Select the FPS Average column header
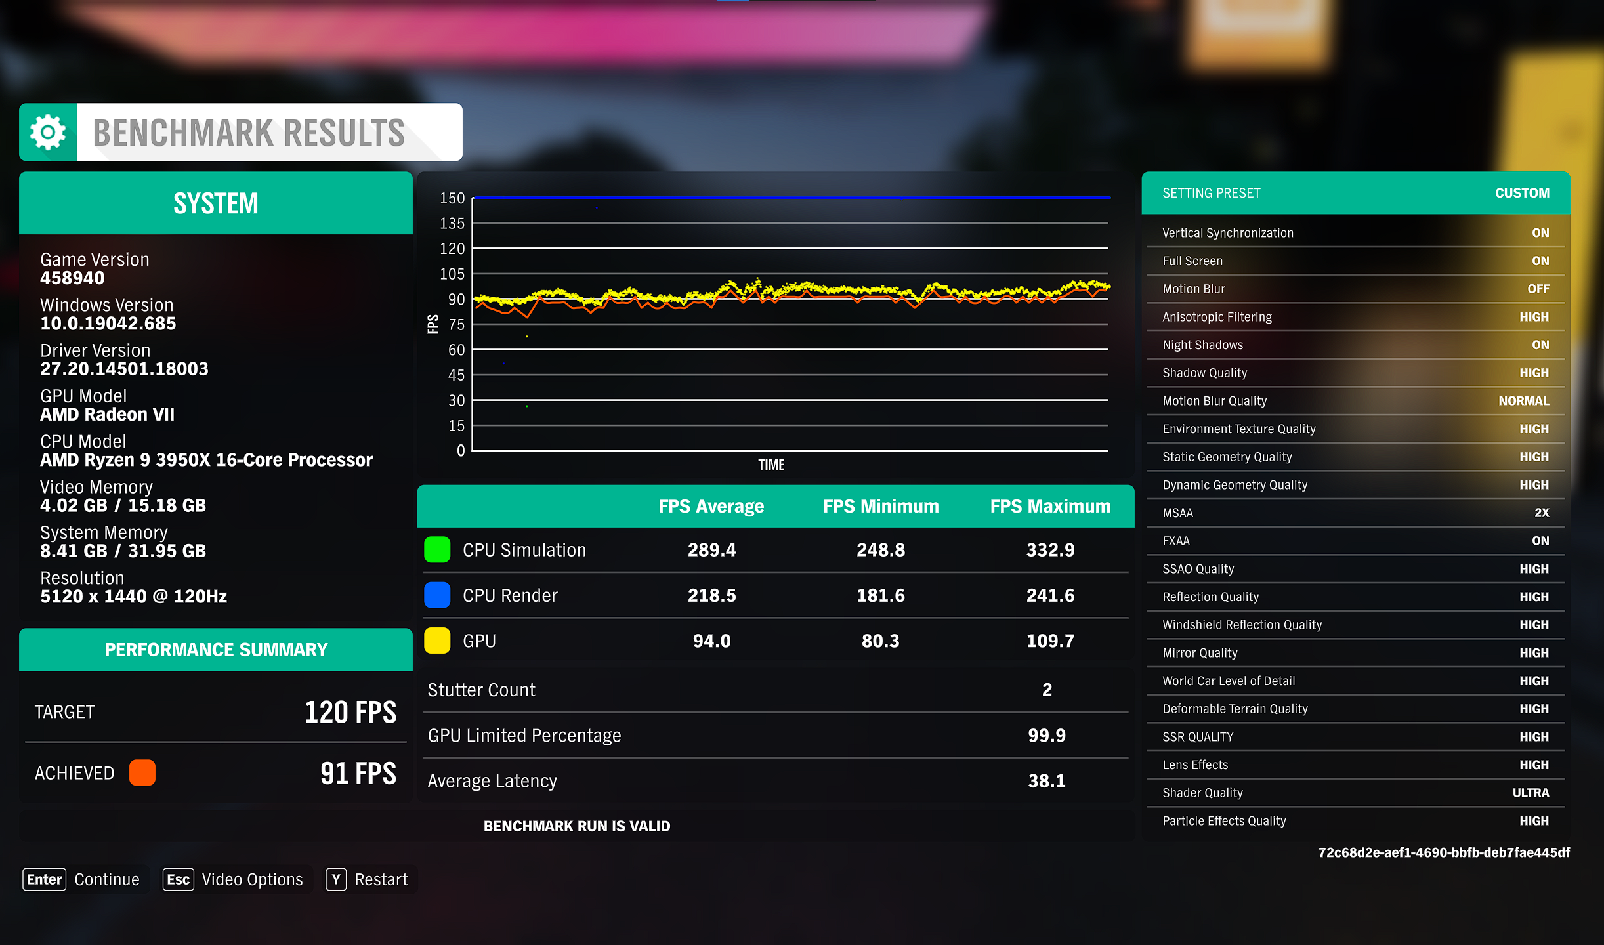1604x945 pixels. (x=711, y=506)
